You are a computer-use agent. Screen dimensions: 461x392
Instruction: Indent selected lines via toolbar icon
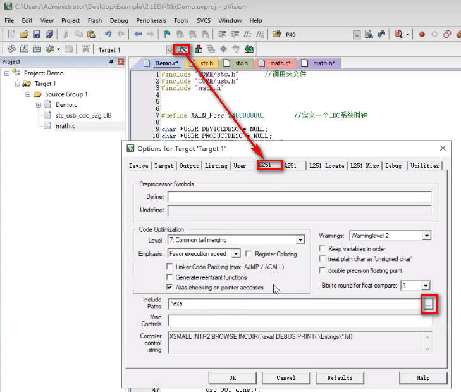pos(222,34)
